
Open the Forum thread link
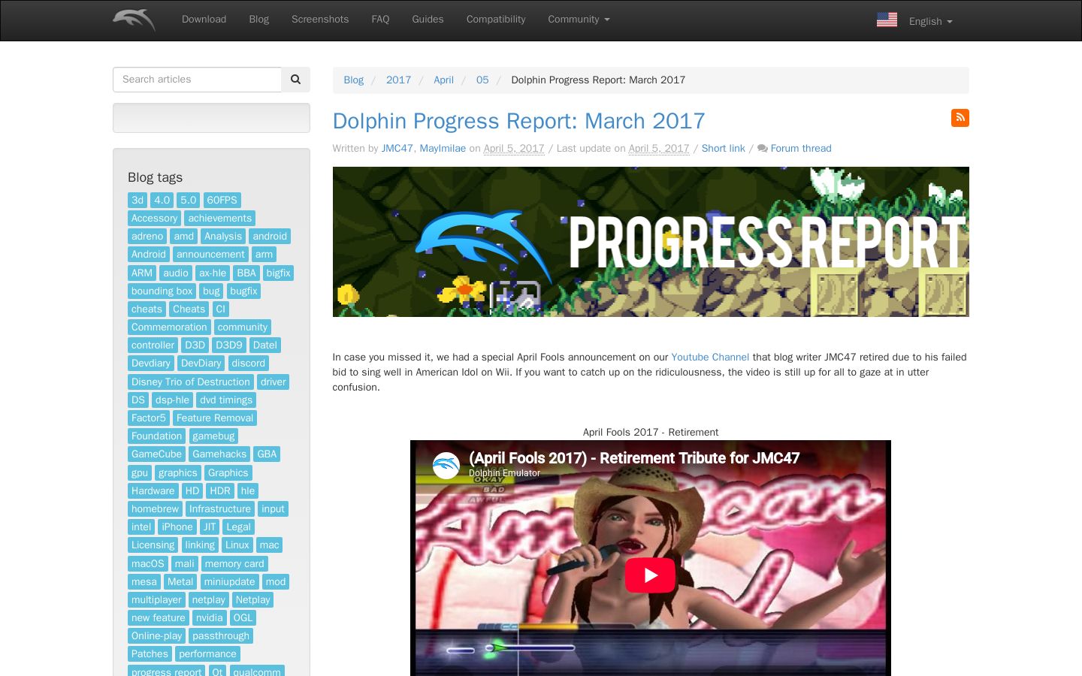tap(801, 149)
